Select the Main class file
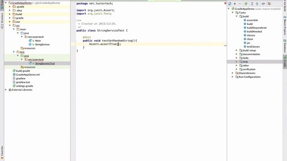287x161 pixels. 38,41
